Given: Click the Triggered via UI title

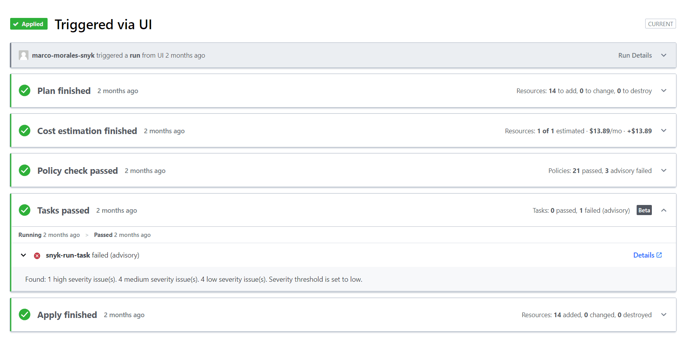Looking at the screenshot, I should click(x=103, y=24).
